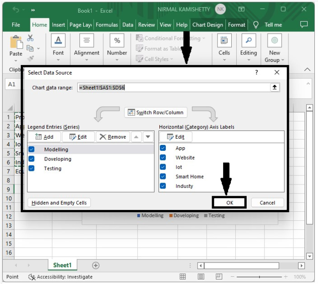
Task: Switch to Page Layout view icon
Action: point(201,276)
